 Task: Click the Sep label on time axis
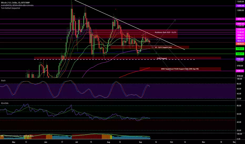pyautogui.click(x=140, y=142)
